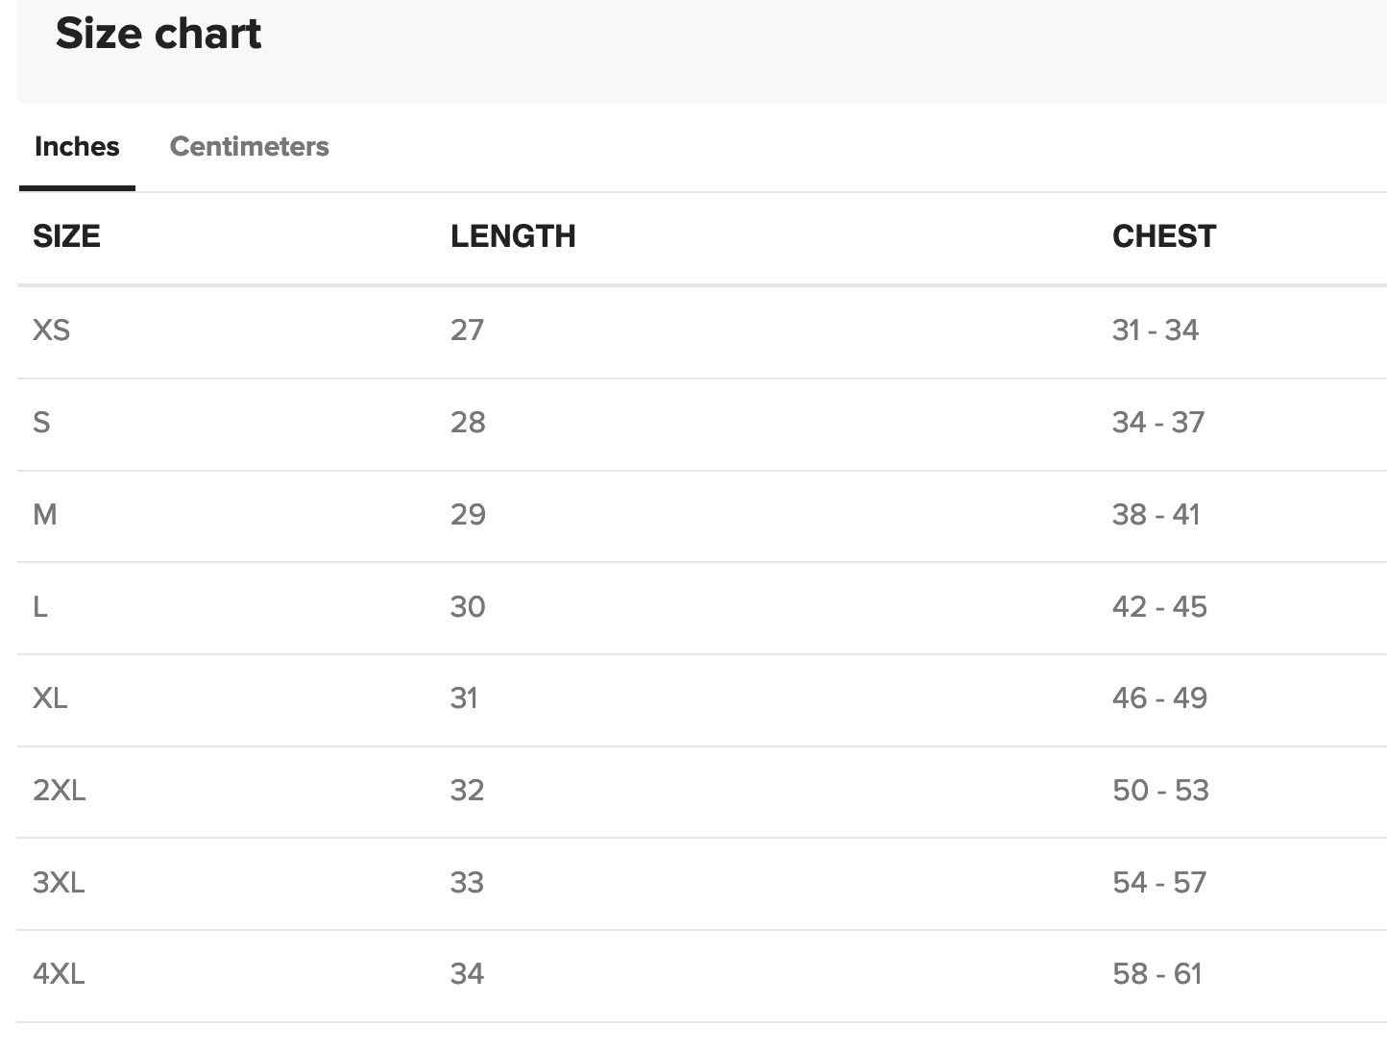Click the S size label
The width and height of the screenshot is (1387, 1051).
pyautogui.click(x=41, y=423)
